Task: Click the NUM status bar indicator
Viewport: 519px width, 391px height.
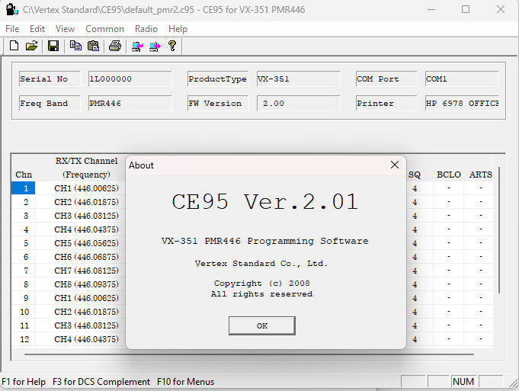Action: click(x=463, y=382)
